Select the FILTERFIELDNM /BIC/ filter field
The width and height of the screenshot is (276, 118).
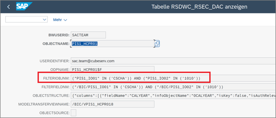pyautogui.click(x=173, y=87)
